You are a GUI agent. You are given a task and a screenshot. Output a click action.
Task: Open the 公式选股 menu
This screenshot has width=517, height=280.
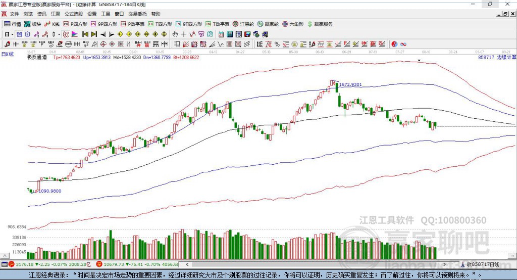tap(73, 14)
